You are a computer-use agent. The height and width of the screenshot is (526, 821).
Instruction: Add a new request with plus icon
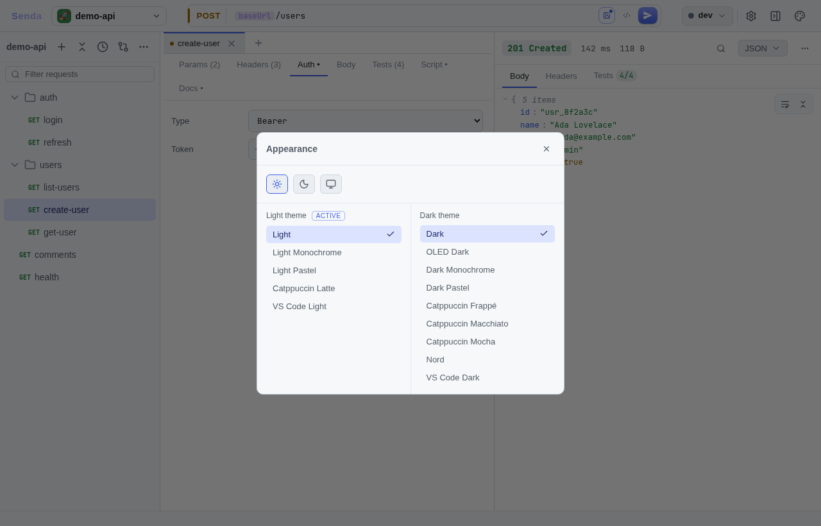point(62,47)
